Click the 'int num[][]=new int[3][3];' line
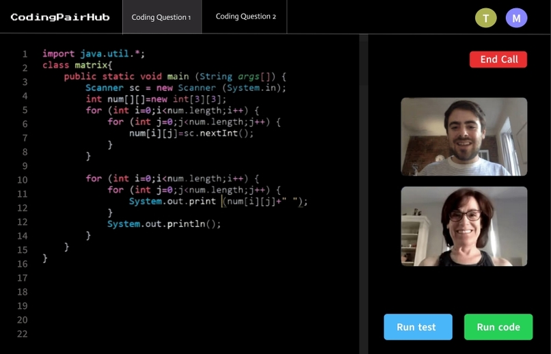551x354 pixels. coord(156,99)
